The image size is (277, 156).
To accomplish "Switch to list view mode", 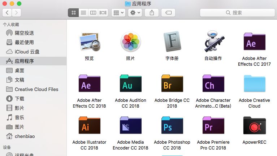I will pos(83,13).
